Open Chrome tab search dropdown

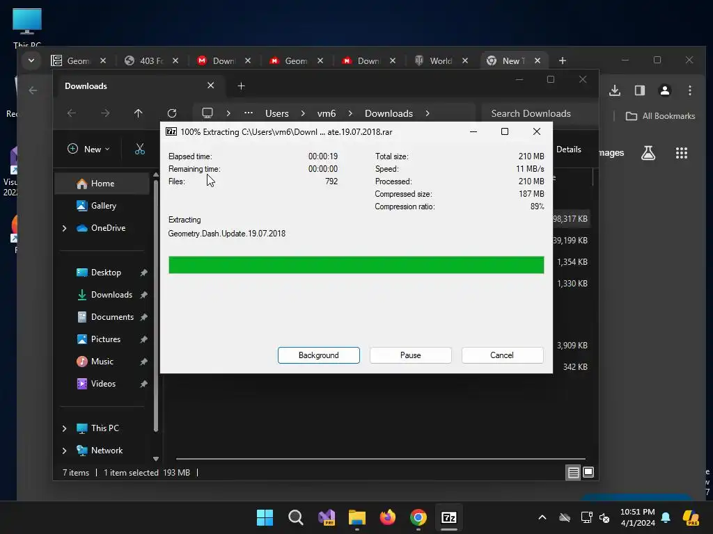pos(31,60)
